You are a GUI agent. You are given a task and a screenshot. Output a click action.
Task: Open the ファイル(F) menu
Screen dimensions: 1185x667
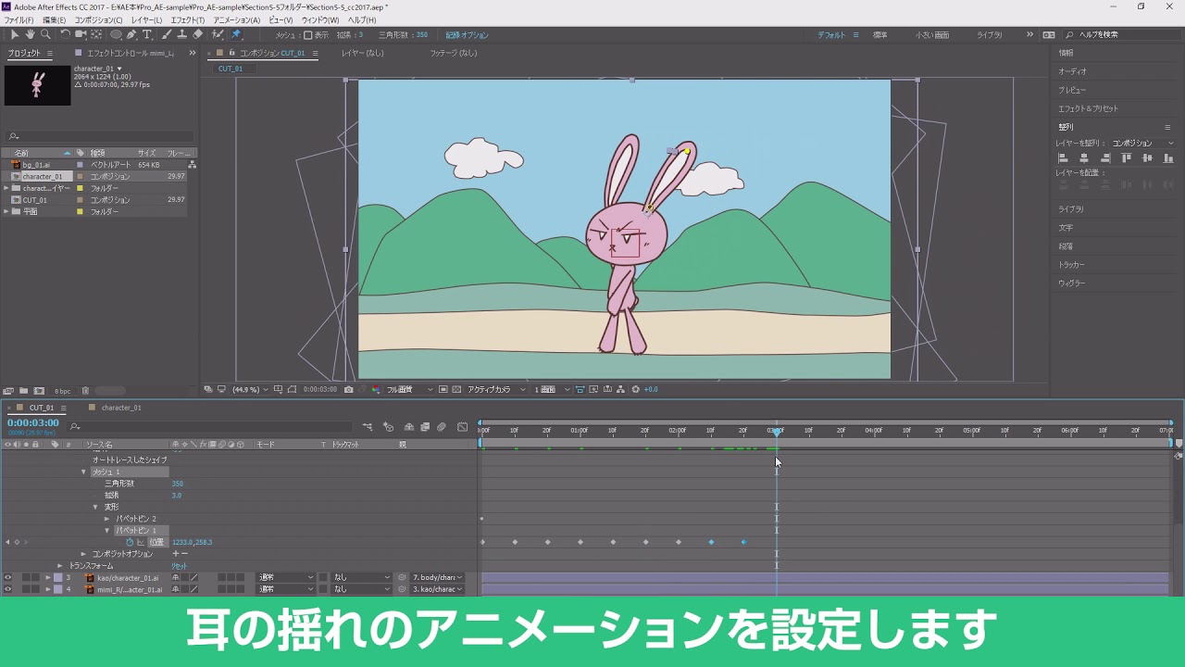click(x=19, y=19)
